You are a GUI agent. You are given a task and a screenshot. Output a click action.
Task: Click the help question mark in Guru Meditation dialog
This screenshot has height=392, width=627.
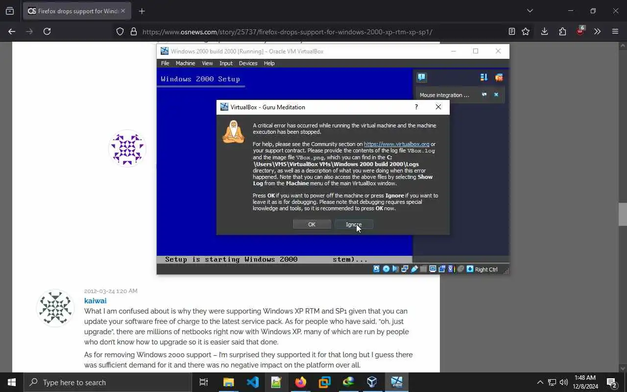pos(416,107)
